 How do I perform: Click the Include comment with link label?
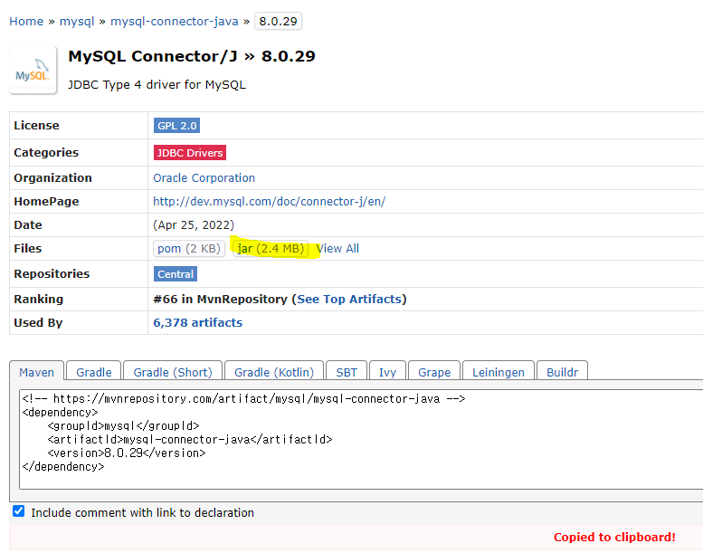point(143,512)
